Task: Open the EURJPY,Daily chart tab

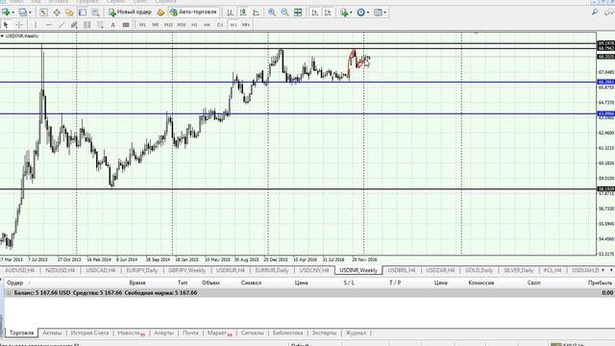Action: pos(141,270)
